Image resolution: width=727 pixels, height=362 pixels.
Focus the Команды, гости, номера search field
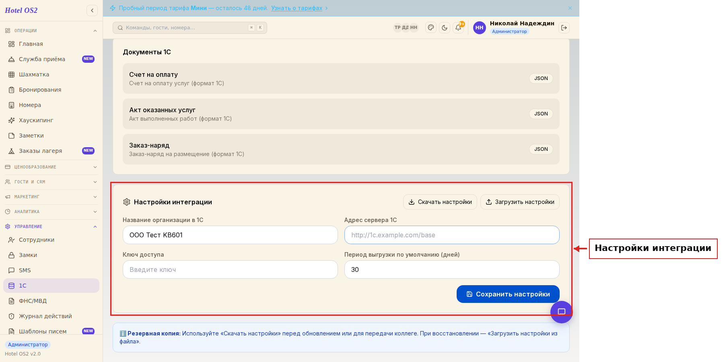(x=190, y=28)
